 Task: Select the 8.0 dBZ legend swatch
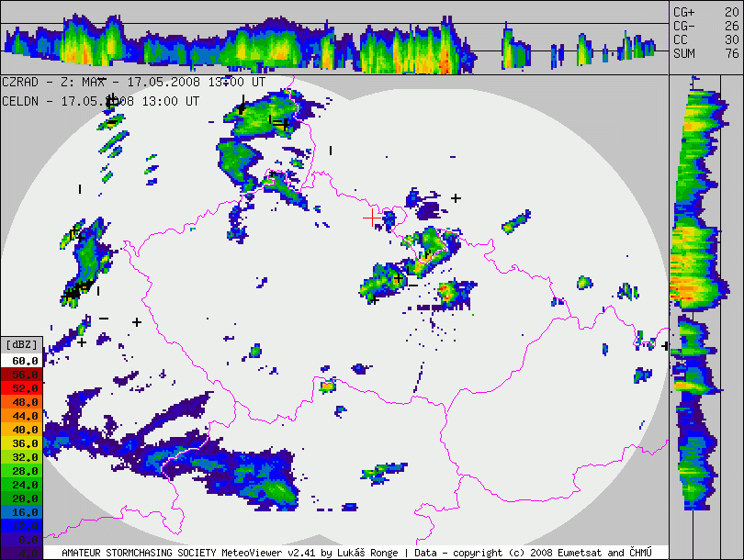(22, 540)
